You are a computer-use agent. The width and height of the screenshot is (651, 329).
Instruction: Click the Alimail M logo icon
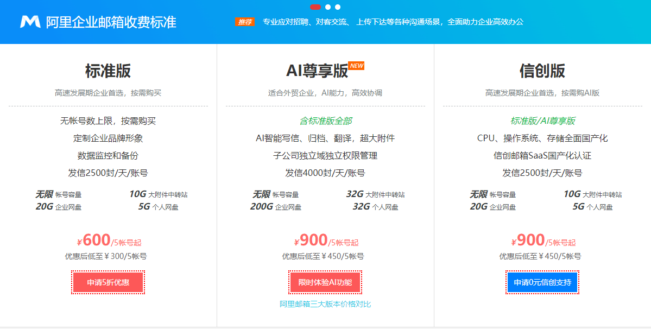(x=30, y=22)
